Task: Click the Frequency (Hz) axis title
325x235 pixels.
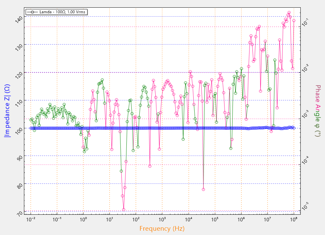Action: pyautogui.click(x=162, y=229)
